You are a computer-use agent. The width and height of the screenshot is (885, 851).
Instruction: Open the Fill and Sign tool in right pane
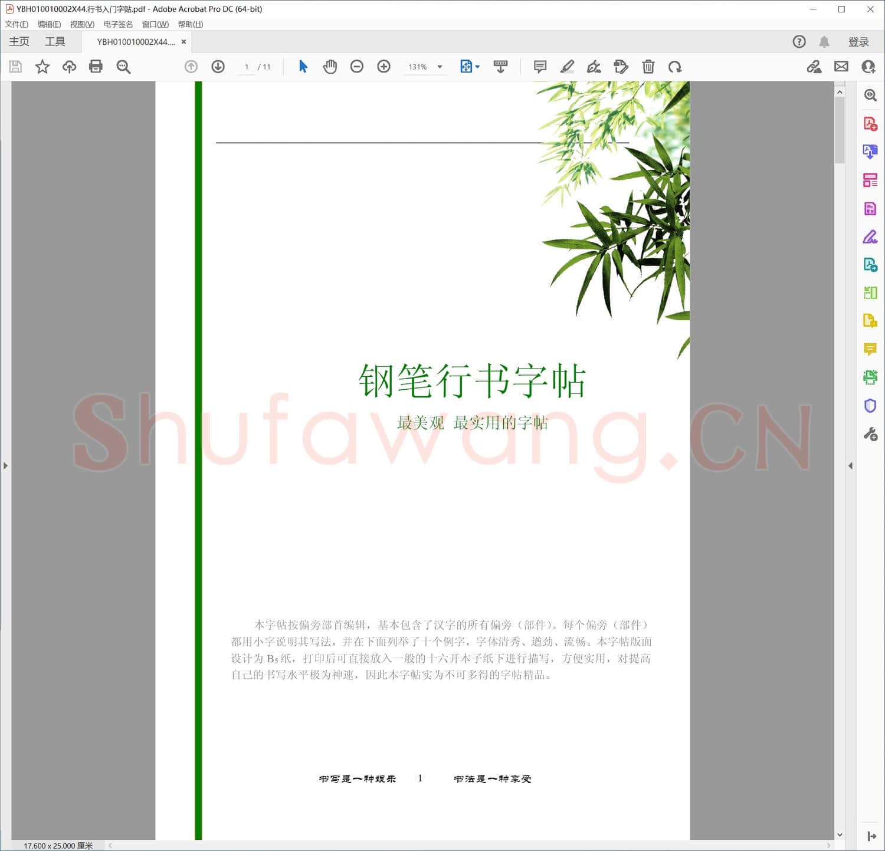870,236
